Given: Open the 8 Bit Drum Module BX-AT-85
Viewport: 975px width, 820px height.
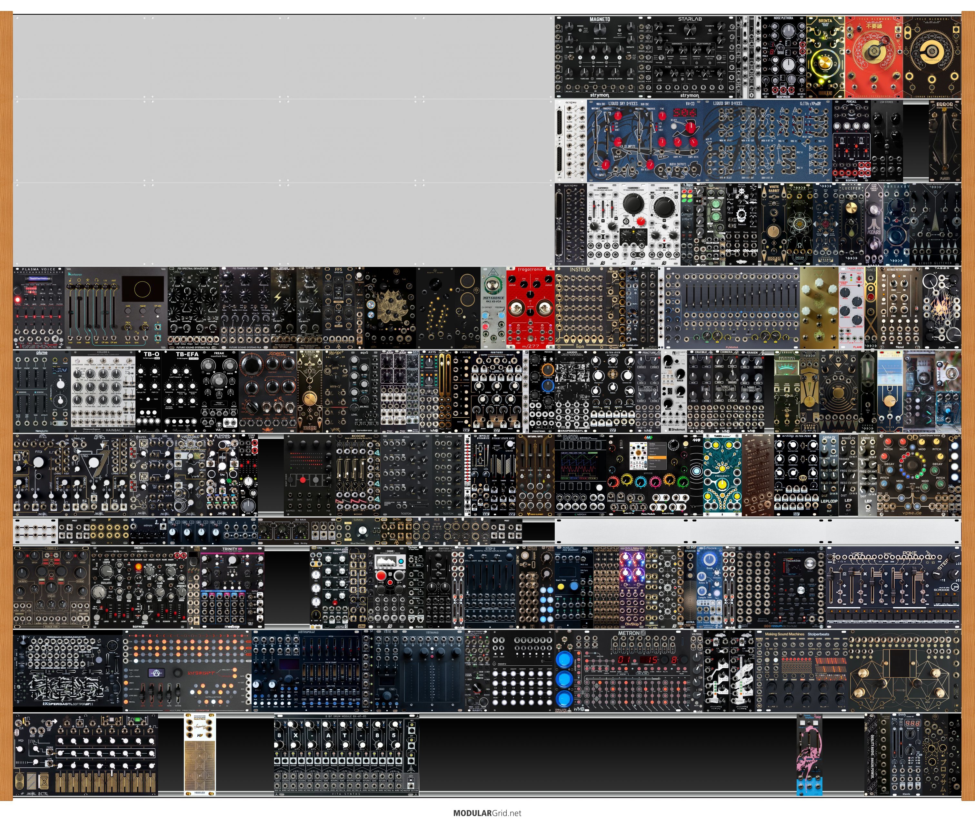Looking at the screenshot, I should click(x=346, y=755).
